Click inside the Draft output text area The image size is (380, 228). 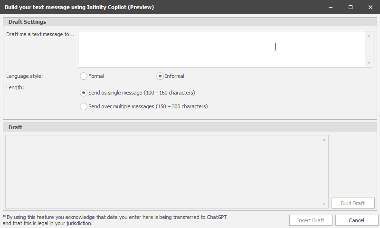[164, 171]
